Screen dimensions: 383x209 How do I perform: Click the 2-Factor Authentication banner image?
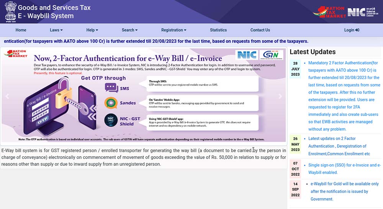144,96
